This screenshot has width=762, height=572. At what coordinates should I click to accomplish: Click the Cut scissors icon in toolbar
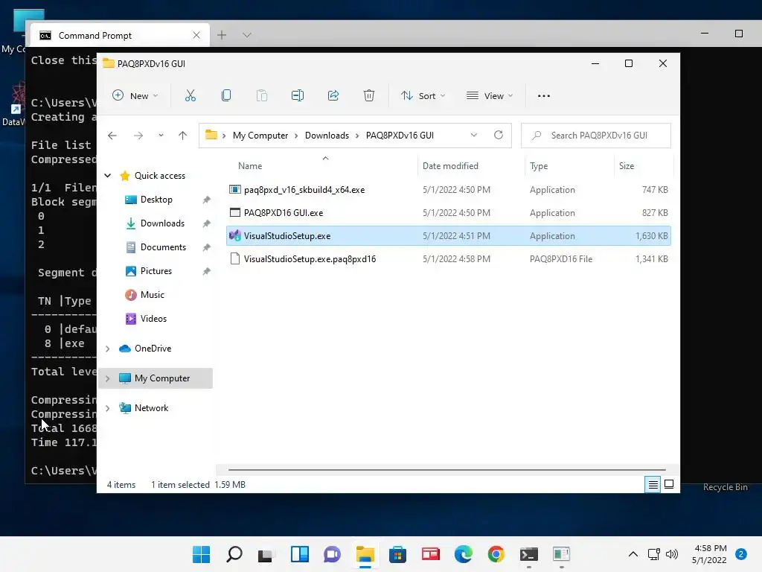190,96
